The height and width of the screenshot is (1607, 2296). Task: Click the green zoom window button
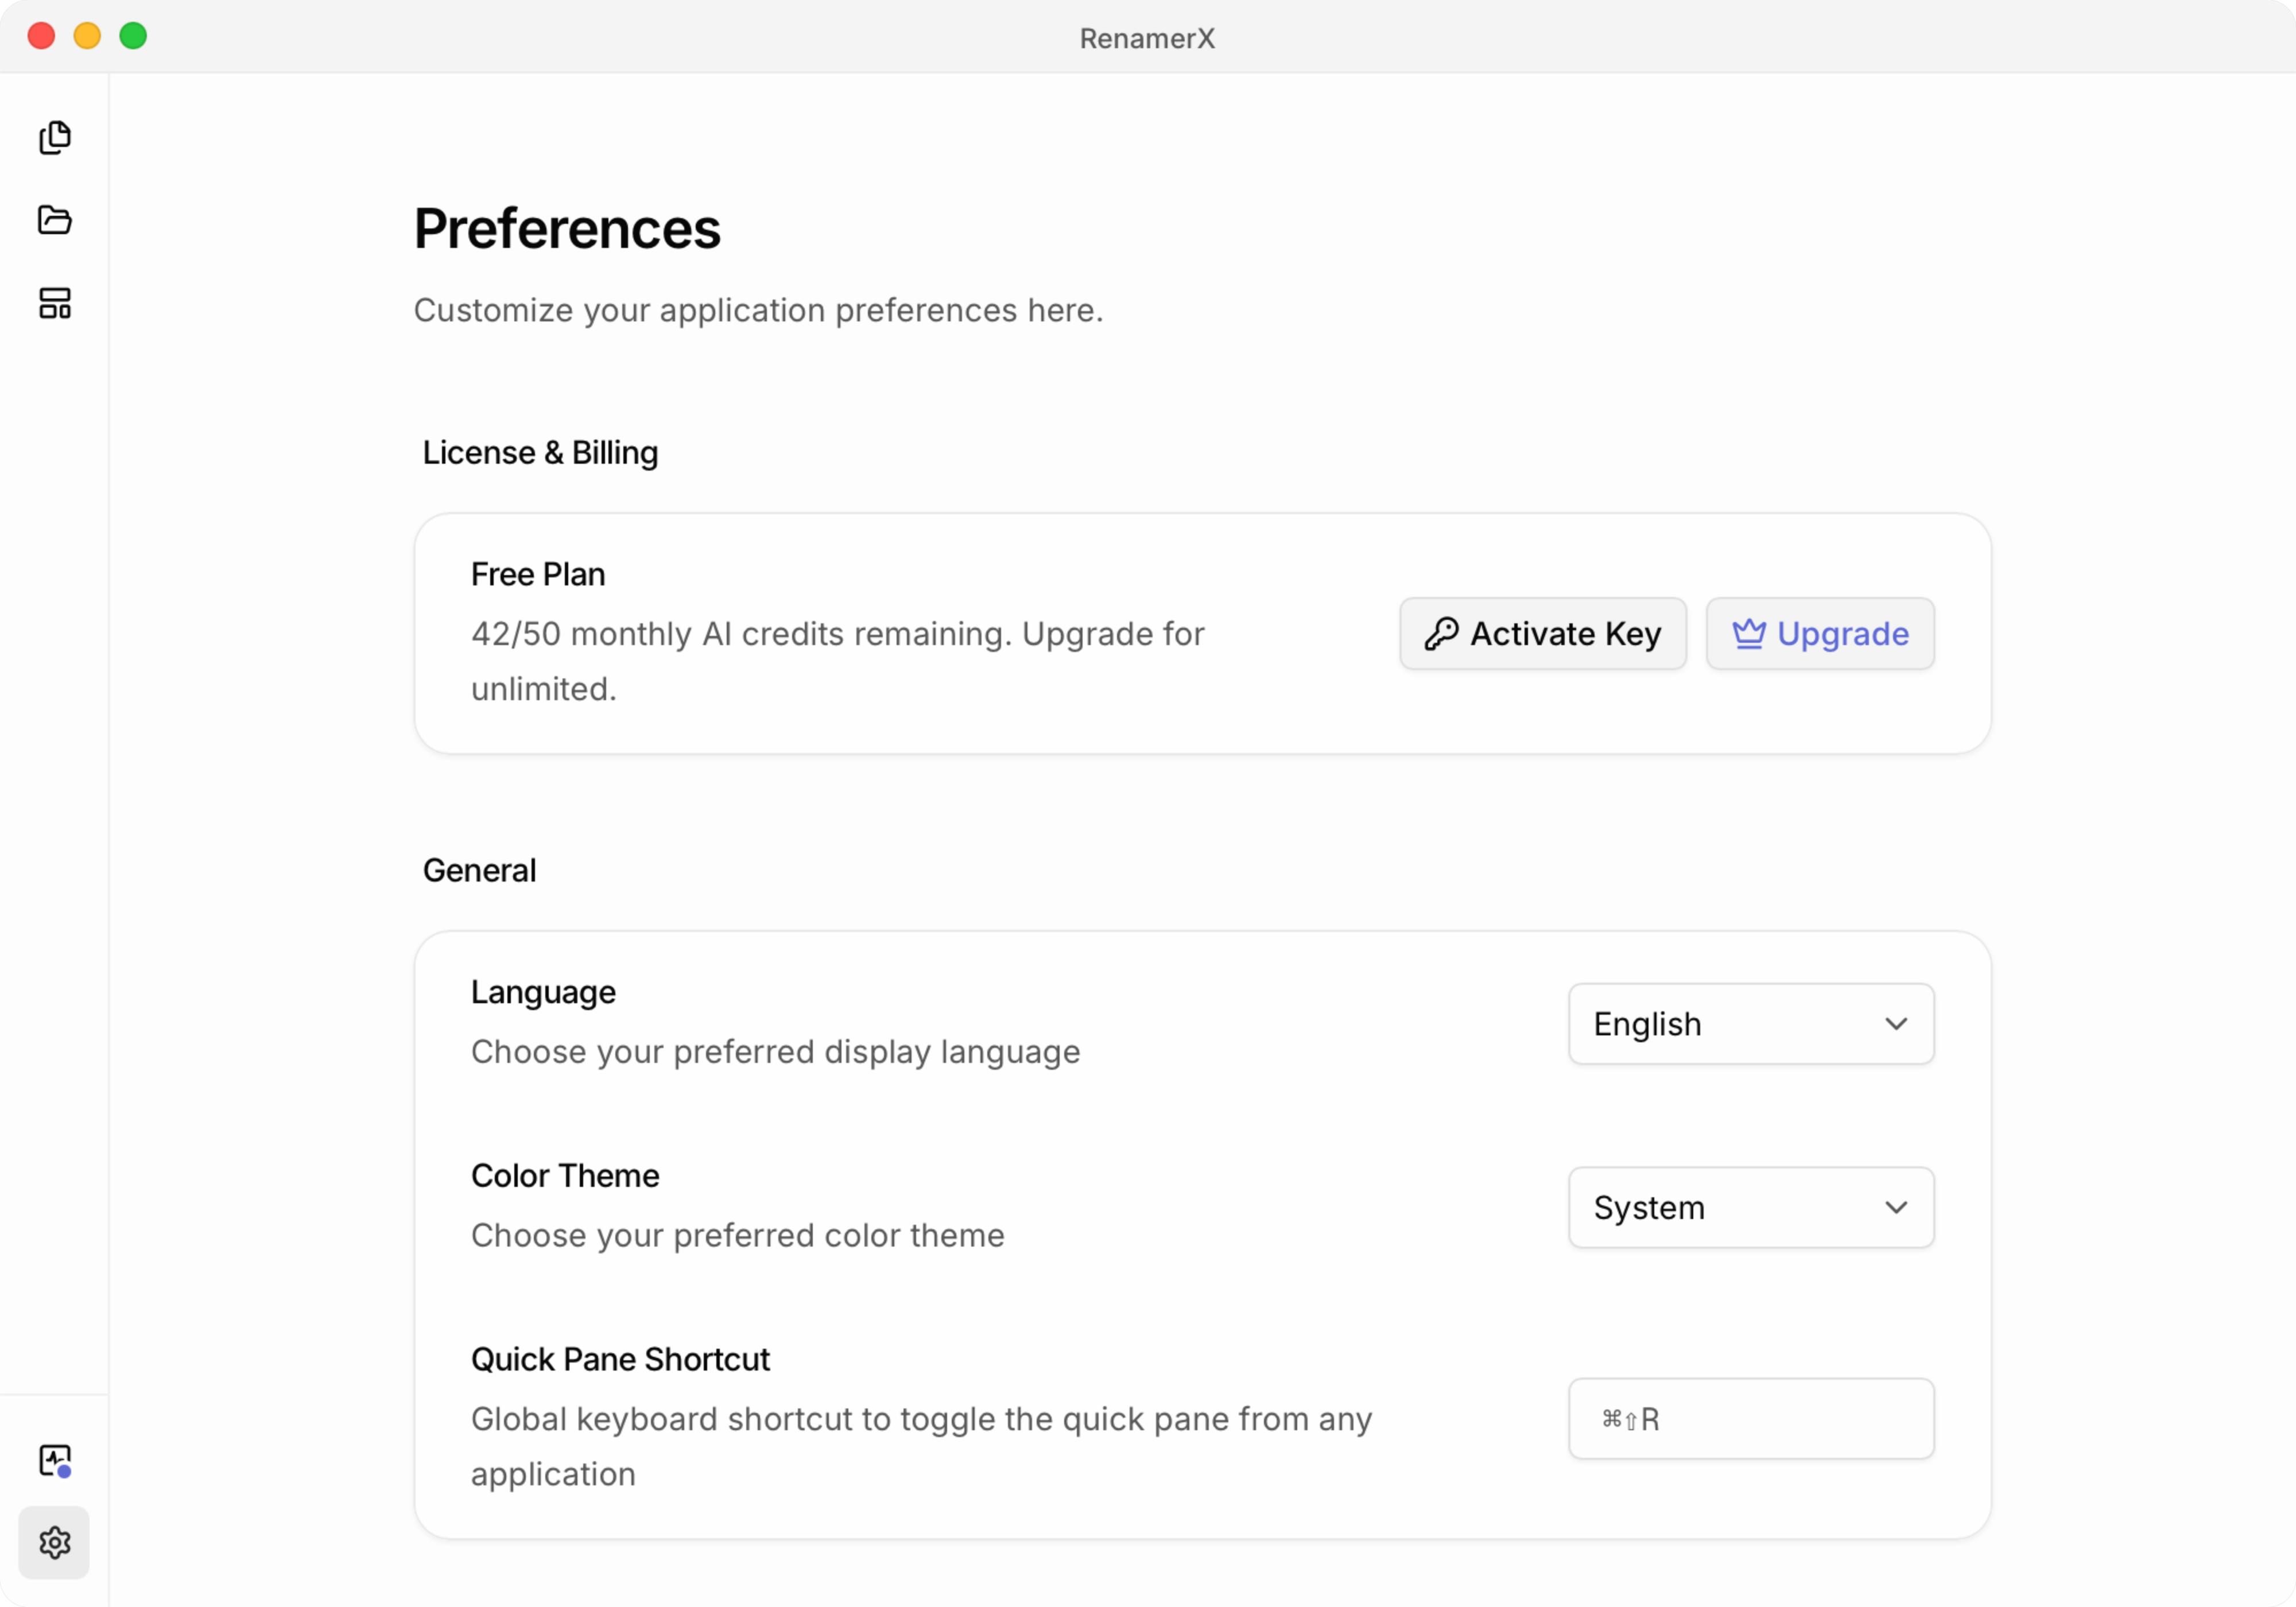133,36
